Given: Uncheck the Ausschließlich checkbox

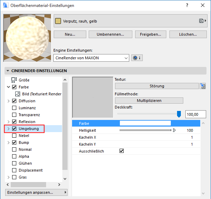Looking at the screenshot, I should 122,151.
